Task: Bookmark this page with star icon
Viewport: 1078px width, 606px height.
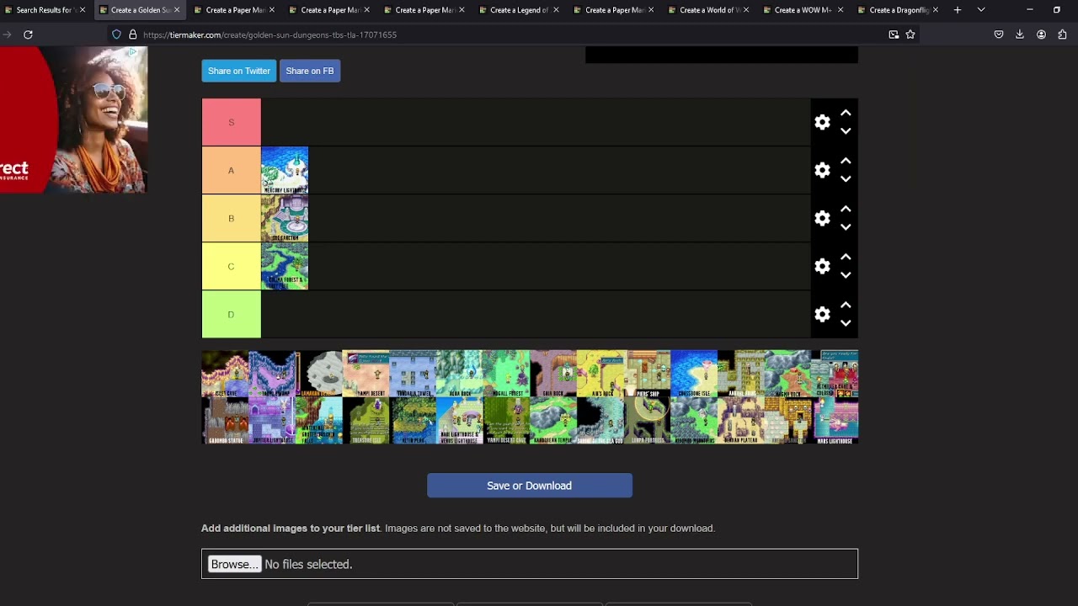Action: (910, 35)
